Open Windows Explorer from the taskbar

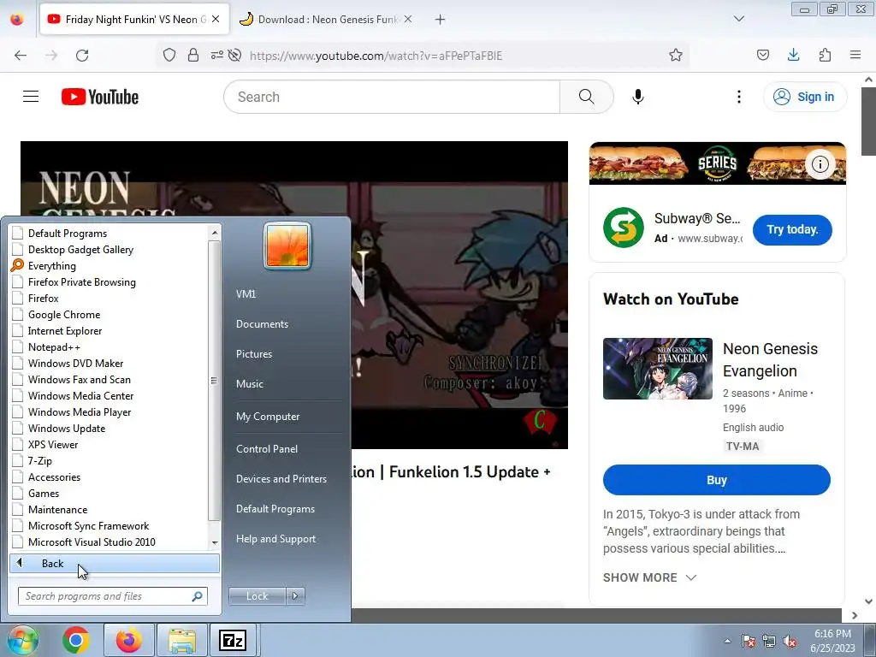point(182,640)
